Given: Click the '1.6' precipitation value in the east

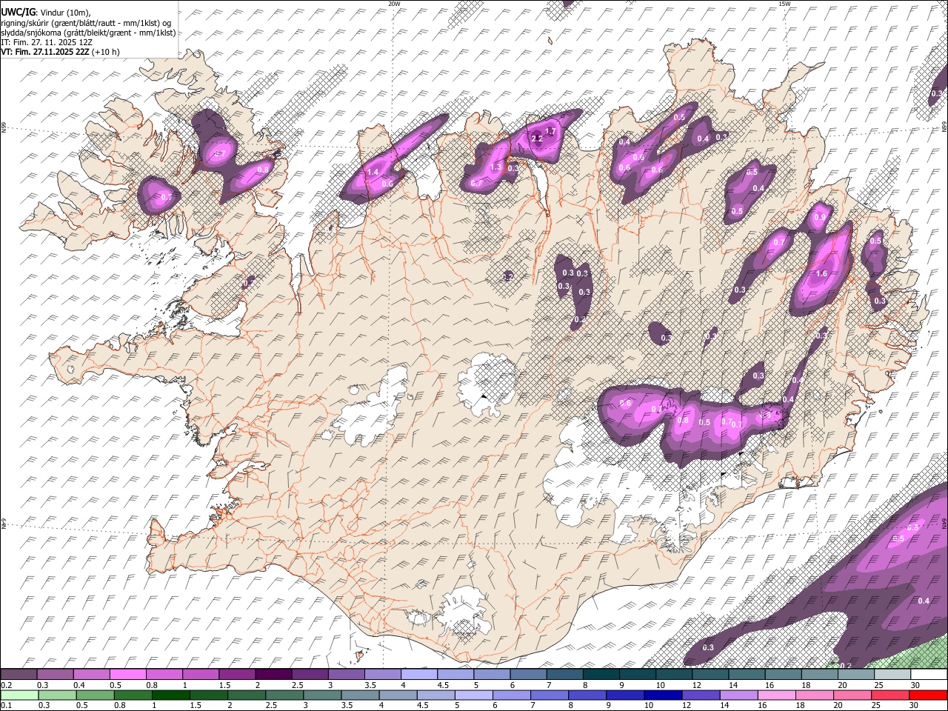Looking at the screenshot, I should click(x=821, y=273).
